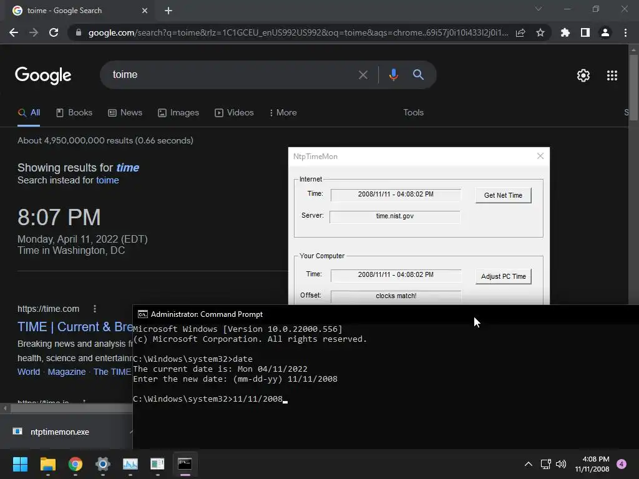
Task: Toggle Chrome side panel icon
Action: pos(585,32)
